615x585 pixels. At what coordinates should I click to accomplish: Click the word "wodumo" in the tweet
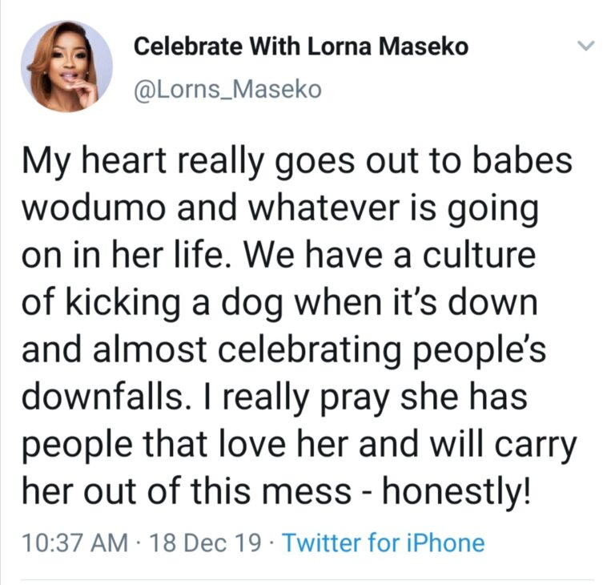[x=94, y=208]
